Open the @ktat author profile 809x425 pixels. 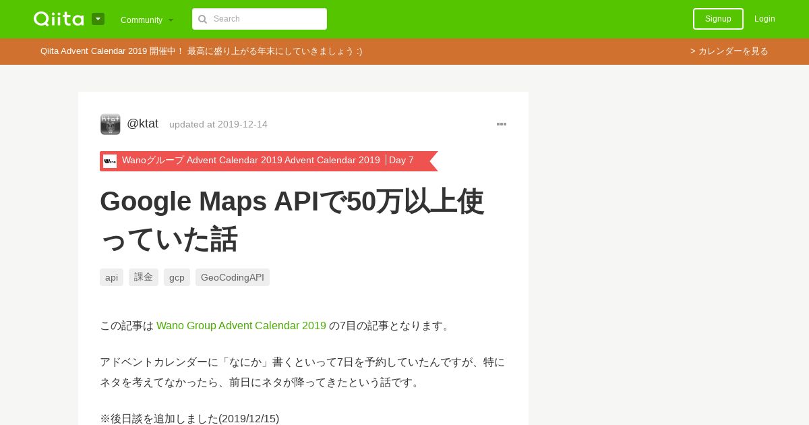coord(142,123)
